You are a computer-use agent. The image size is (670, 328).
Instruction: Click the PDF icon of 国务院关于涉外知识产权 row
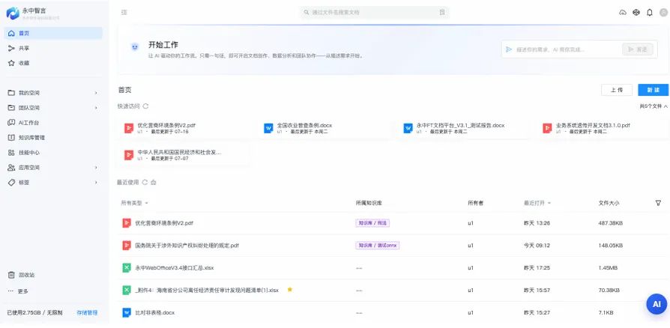(127, 245)
